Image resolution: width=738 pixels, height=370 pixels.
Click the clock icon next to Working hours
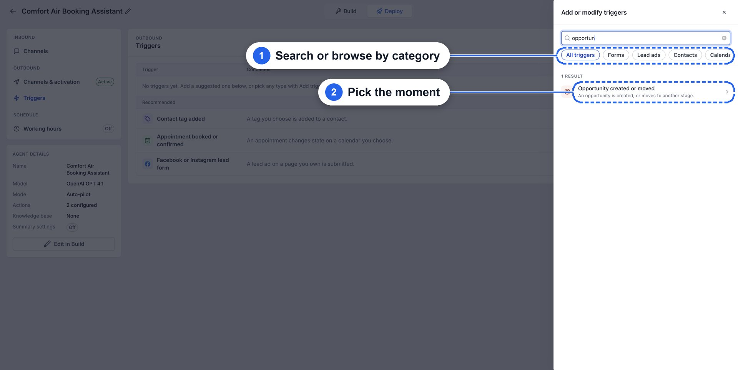pos(17,129)
